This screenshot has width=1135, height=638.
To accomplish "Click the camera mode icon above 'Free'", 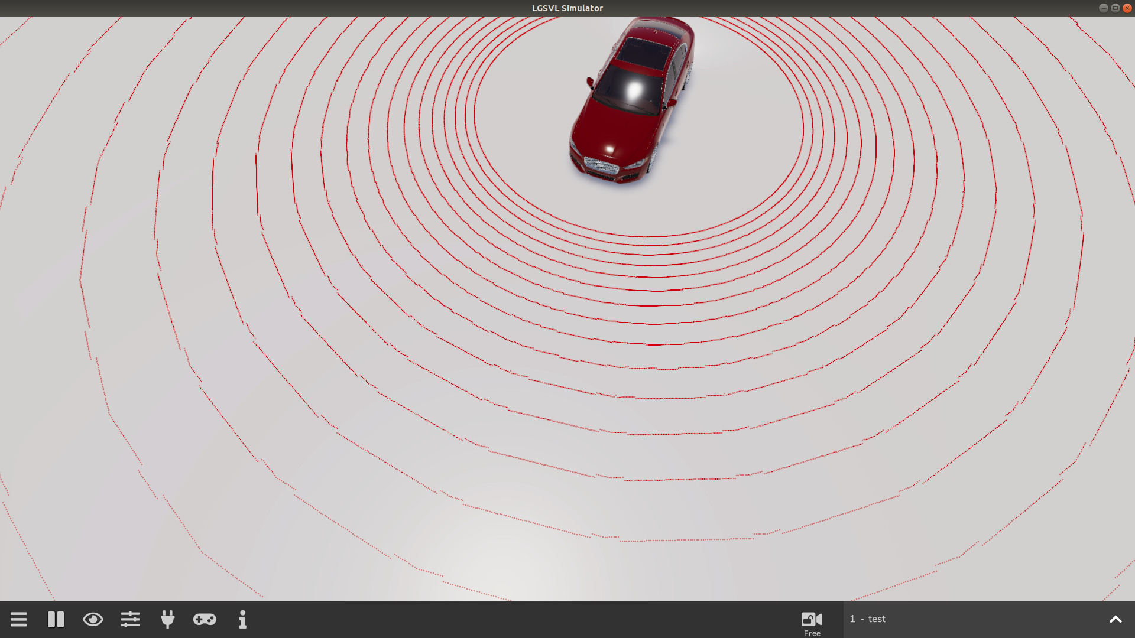I will tap(812, 617).
